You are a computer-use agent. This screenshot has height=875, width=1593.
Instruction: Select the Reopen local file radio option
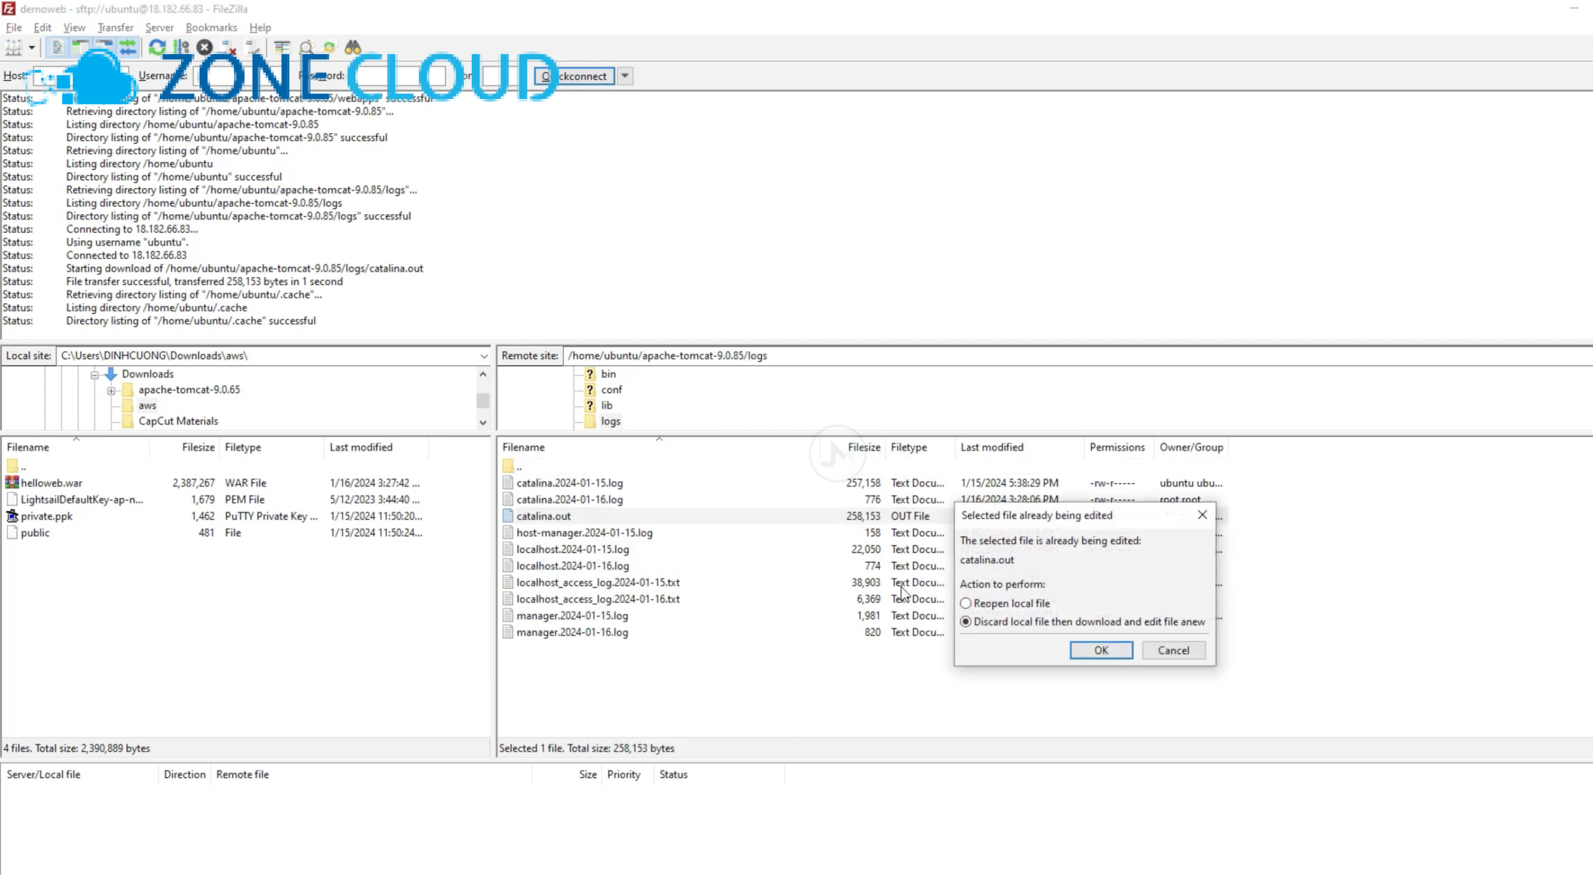(x=966, y=603)
